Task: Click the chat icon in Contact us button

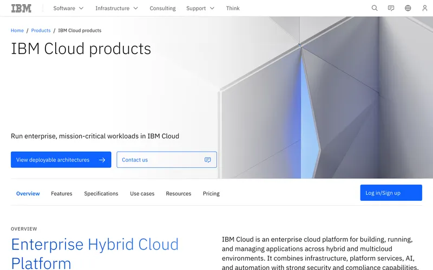Action: point(208,160)
